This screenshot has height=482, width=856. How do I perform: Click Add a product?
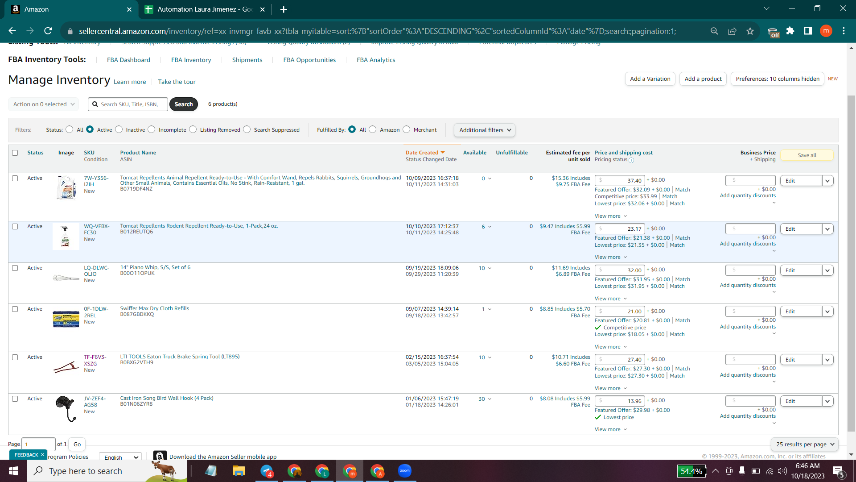click(x=703, y=79)
